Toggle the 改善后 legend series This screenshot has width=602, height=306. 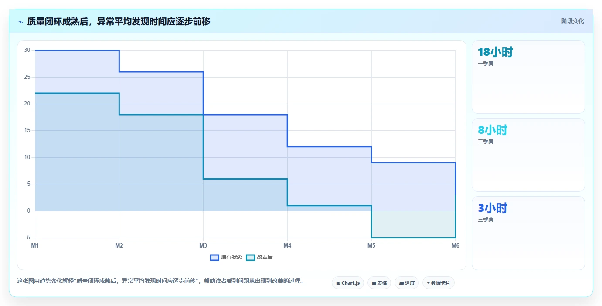[x=259, y=257]
